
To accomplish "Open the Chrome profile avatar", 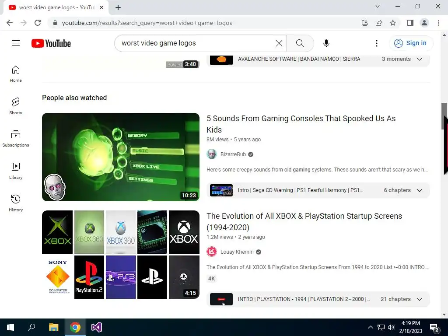I will click(x=424, y=23).
